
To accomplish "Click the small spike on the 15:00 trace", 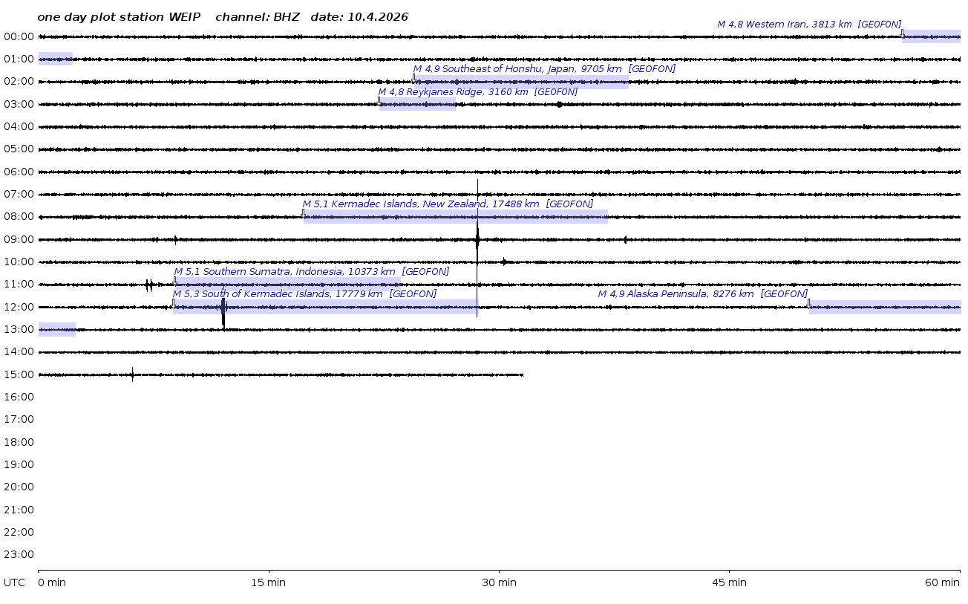I will [x=133, y=374].
